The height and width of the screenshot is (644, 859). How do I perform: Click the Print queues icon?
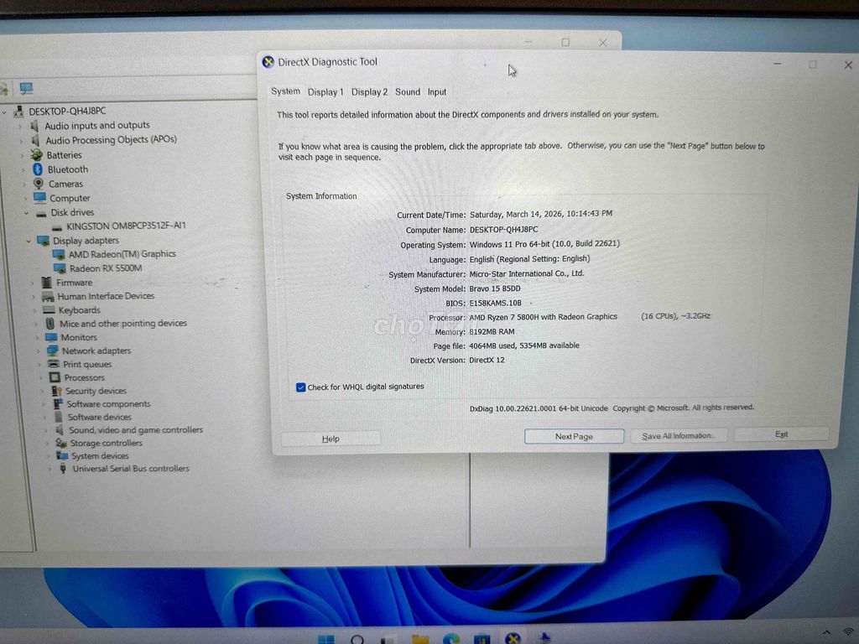[x=54, y=364]
